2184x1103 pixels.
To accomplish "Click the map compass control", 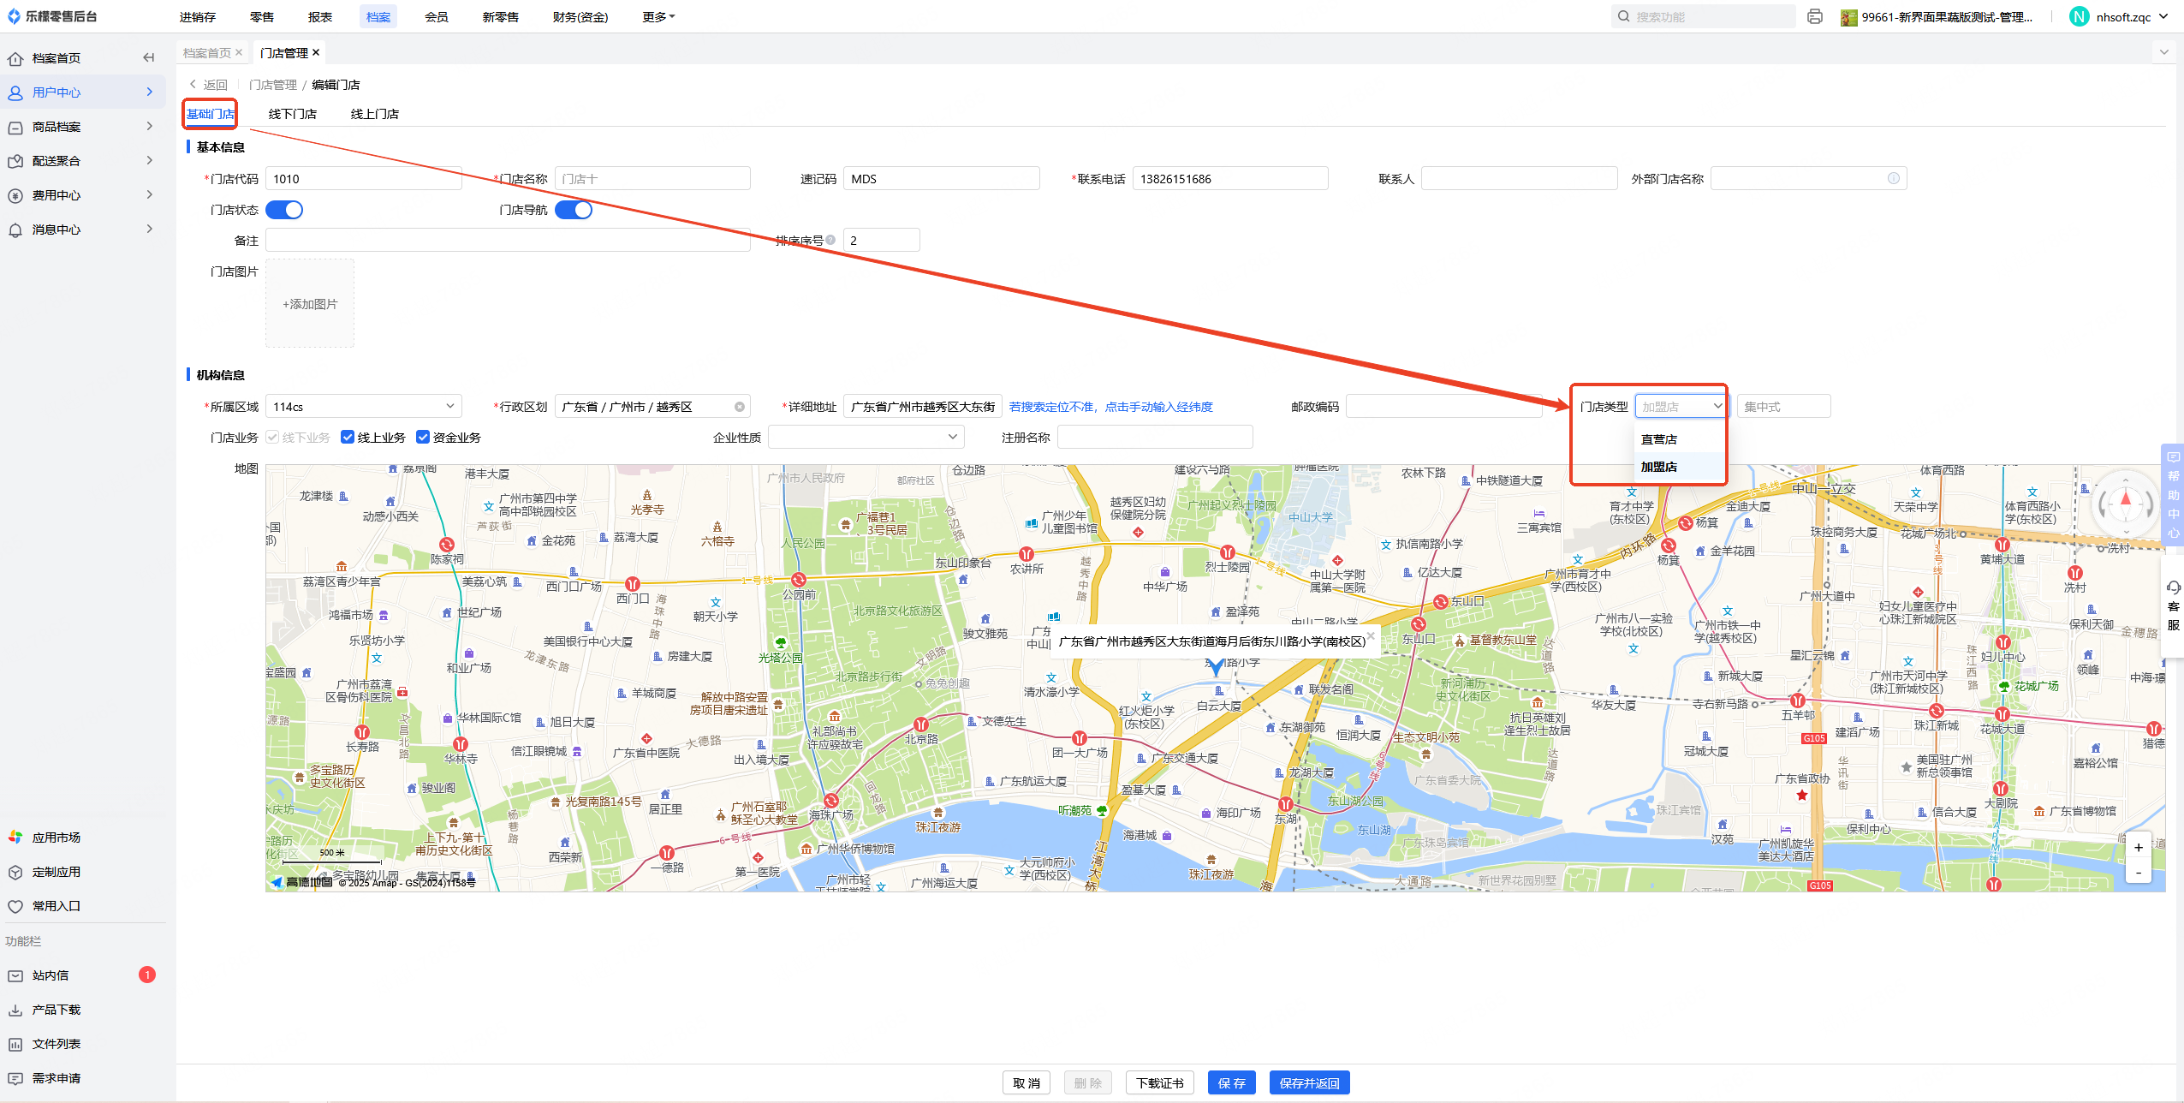I will (x=2125, y=504).
